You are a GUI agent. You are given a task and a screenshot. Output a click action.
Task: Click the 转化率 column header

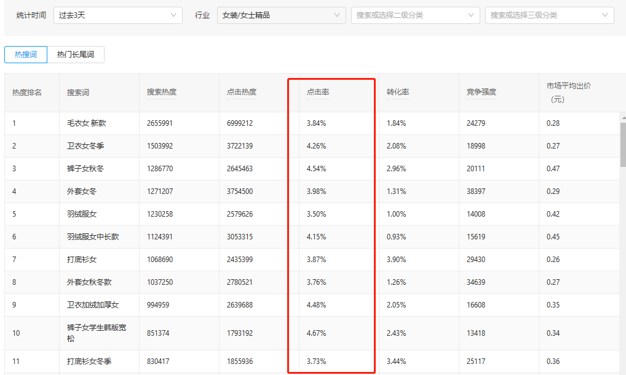[398, 92]
